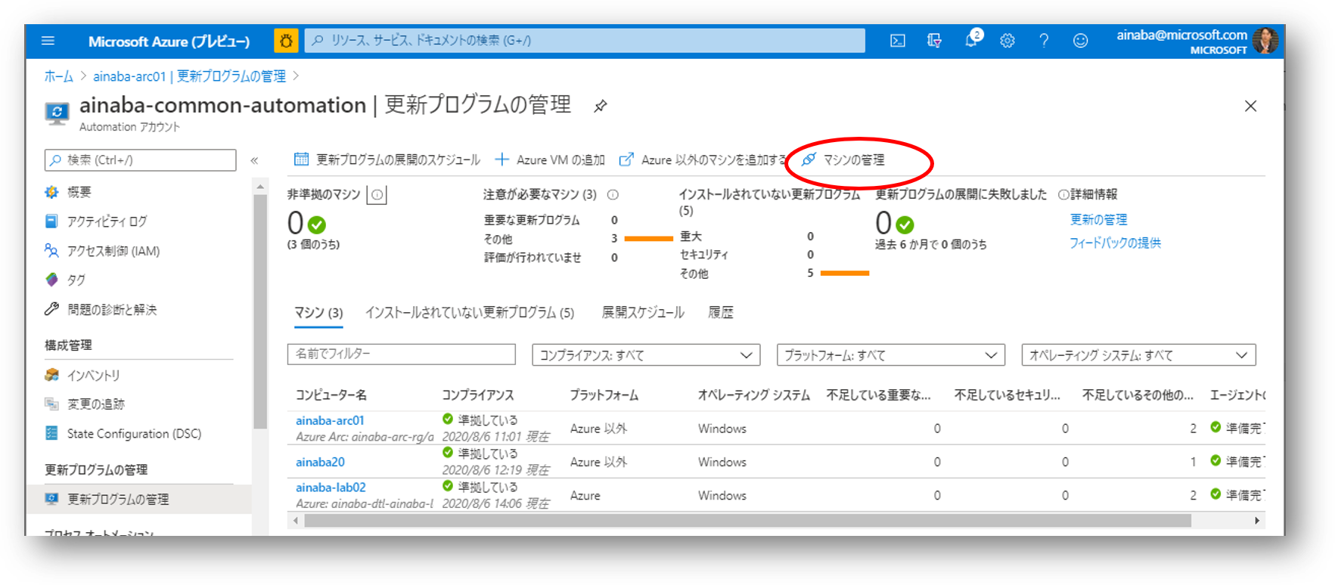The height and width of the screenshot is (585, 1335).
Task: Open 更新の管理 link
Action: click(x=1098, y=220)
